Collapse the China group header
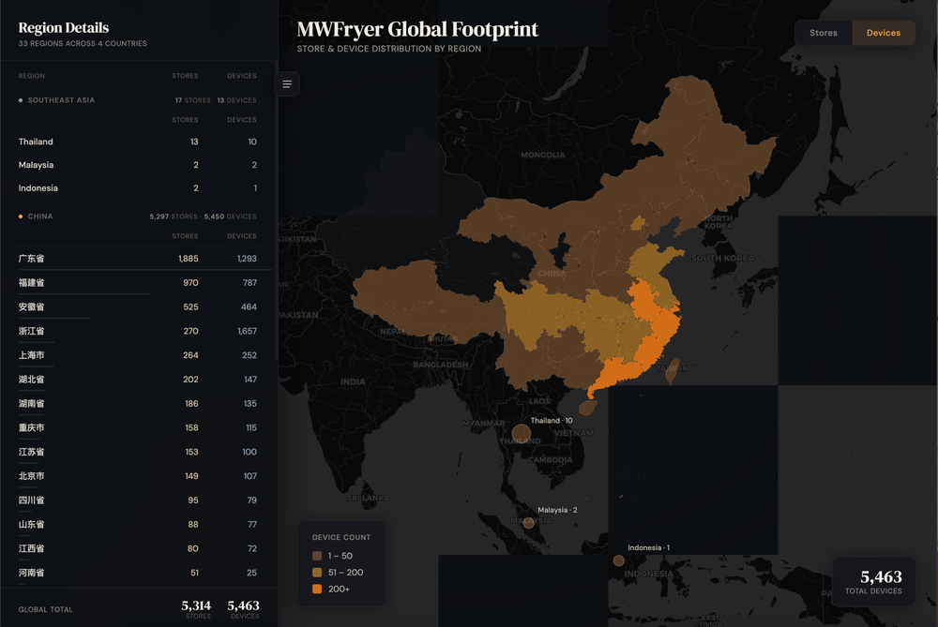938x627 pixels. point(138,216)
